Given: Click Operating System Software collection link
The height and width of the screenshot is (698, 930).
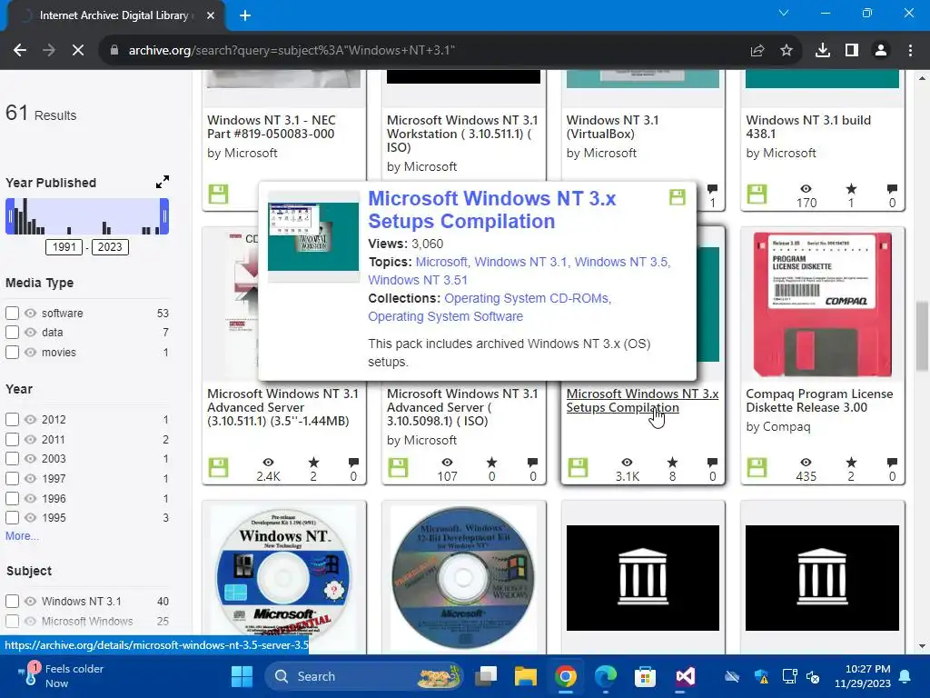Looking at the screenshot, I should (445, 316).
